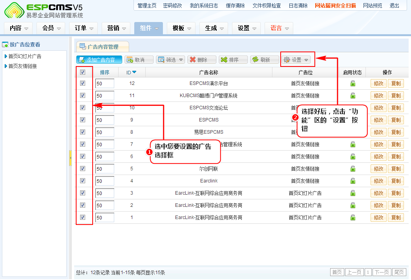Open the 网站预览 link
Viewport: 411px width, 280px height.
click(373, 6)
